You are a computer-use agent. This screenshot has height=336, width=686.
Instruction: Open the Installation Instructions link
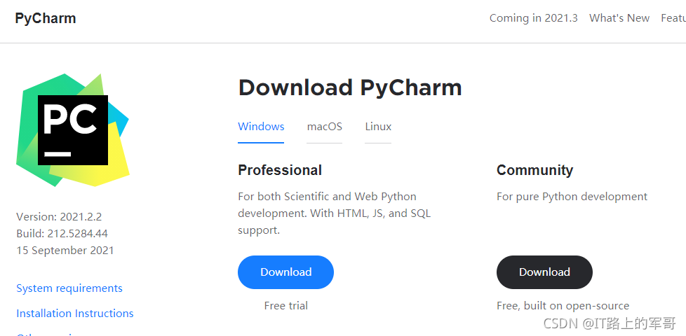[75, 314]
